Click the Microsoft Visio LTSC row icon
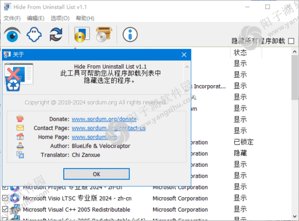 tap(15, 198)
